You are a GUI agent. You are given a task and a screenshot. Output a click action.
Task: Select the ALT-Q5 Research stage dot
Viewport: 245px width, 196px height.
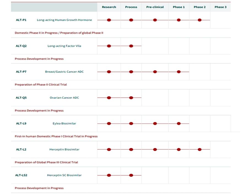click(x=109, y=98)
